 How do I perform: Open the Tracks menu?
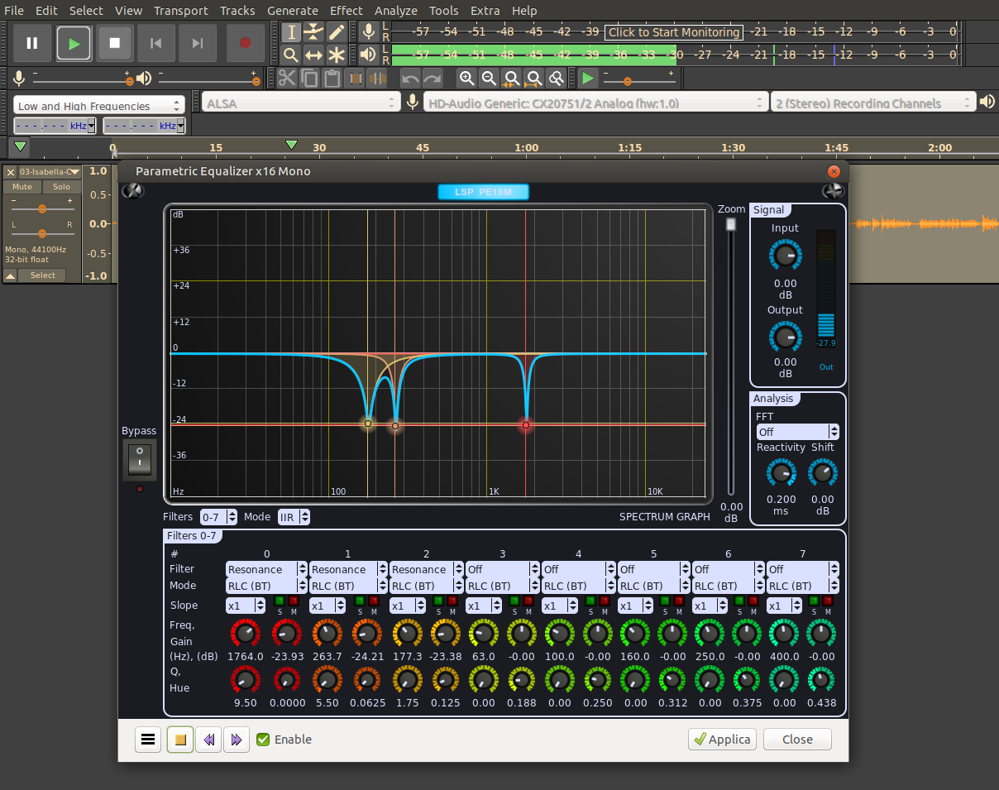[237, 11]
